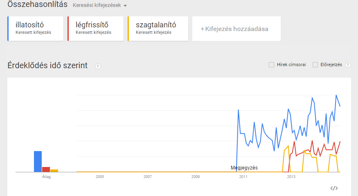The width and height of the screenshot is (358, 196).
Task: Click the blue illatosító average bar
Action: [x=38, y=162]
